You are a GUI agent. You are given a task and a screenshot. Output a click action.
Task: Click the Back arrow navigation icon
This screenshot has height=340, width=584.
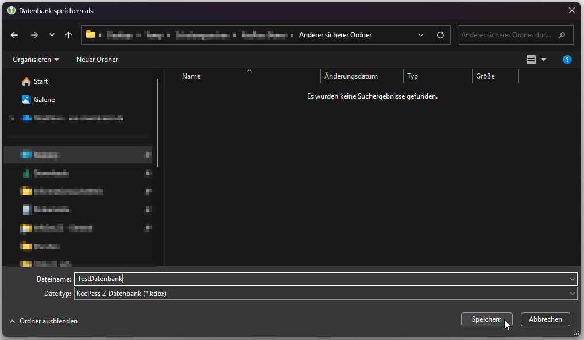click(14, 35)
